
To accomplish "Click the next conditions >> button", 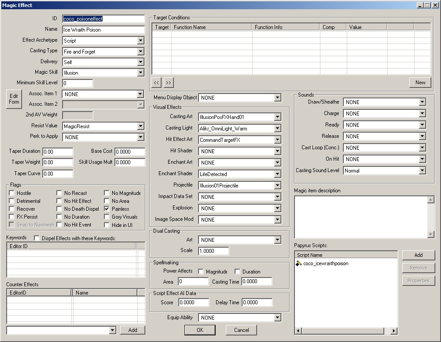I will click(169, 82).
